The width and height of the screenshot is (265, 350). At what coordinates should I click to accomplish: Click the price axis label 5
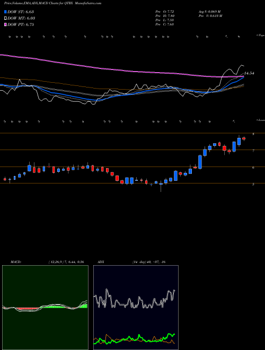click(x=253, y=185)
